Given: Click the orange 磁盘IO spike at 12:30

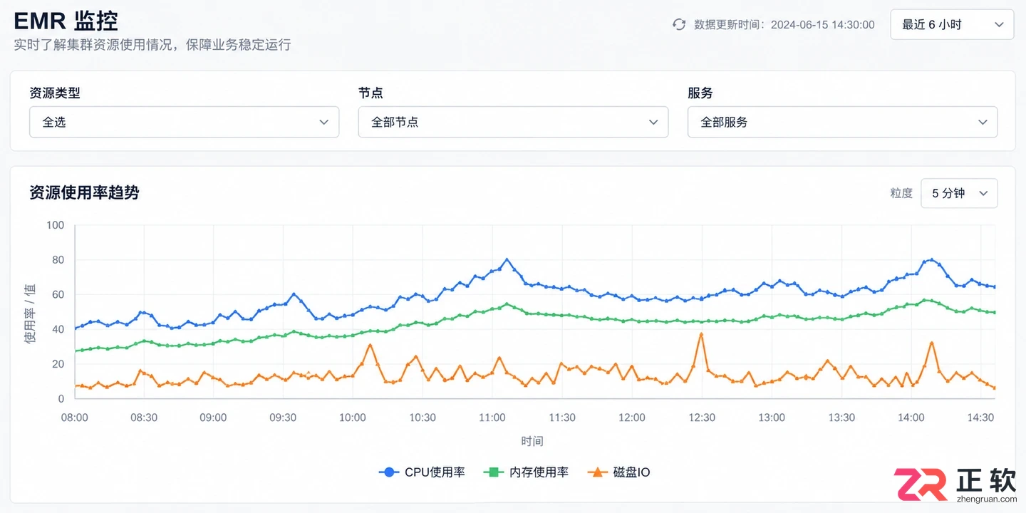Looking at the screenshot, I should pyautogui.click(x=702, y=334).
